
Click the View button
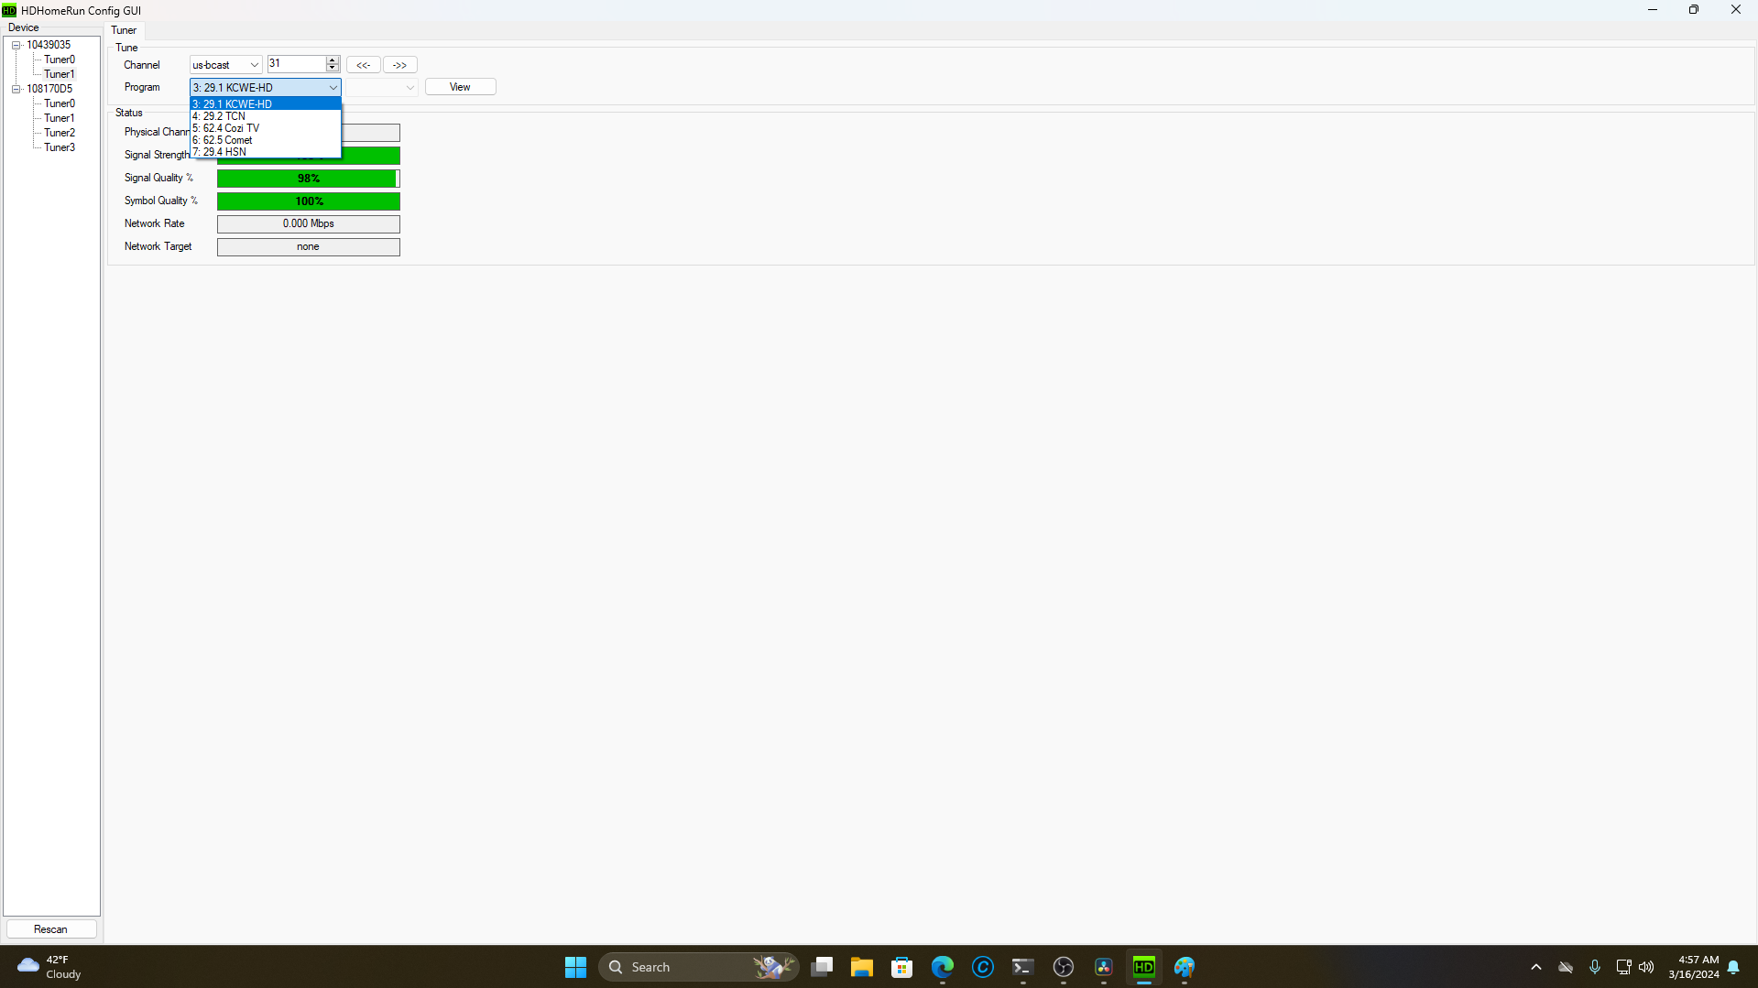click(x=460, y=87)
